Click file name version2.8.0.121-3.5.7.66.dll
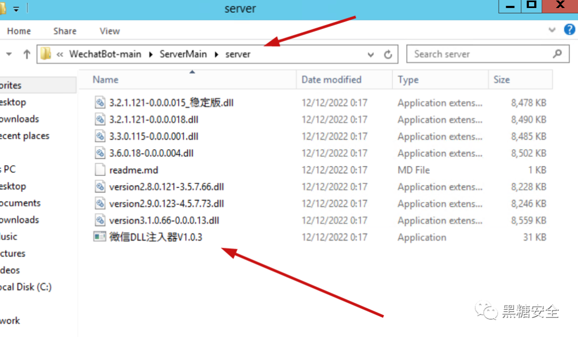Image resolution: width=578 pixels, height=337 pixels. 166,187
